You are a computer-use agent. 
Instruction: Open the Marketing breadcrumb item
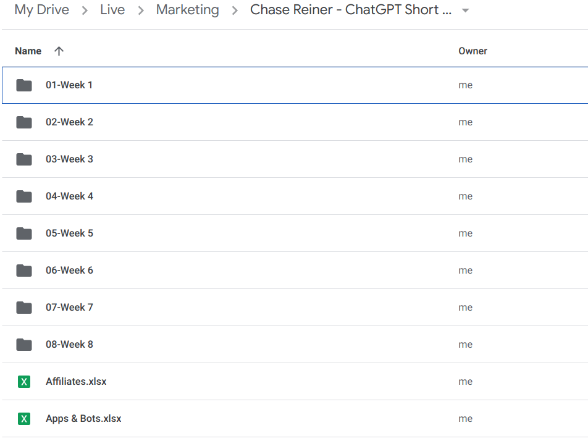pyautogui.click(x=187, y=10)
